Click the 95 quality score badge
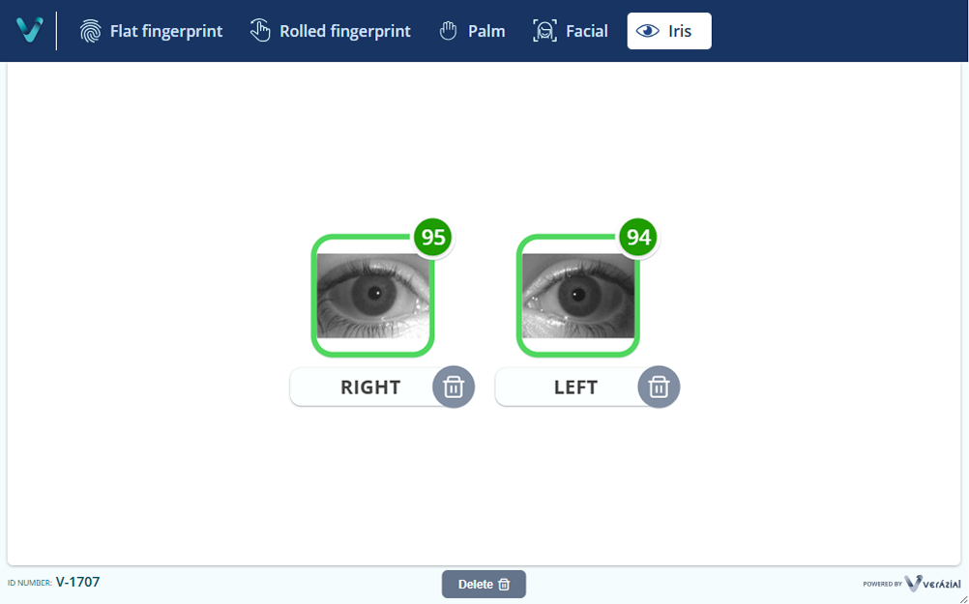This screenshot has width=969, height=604. coord(433,238)
